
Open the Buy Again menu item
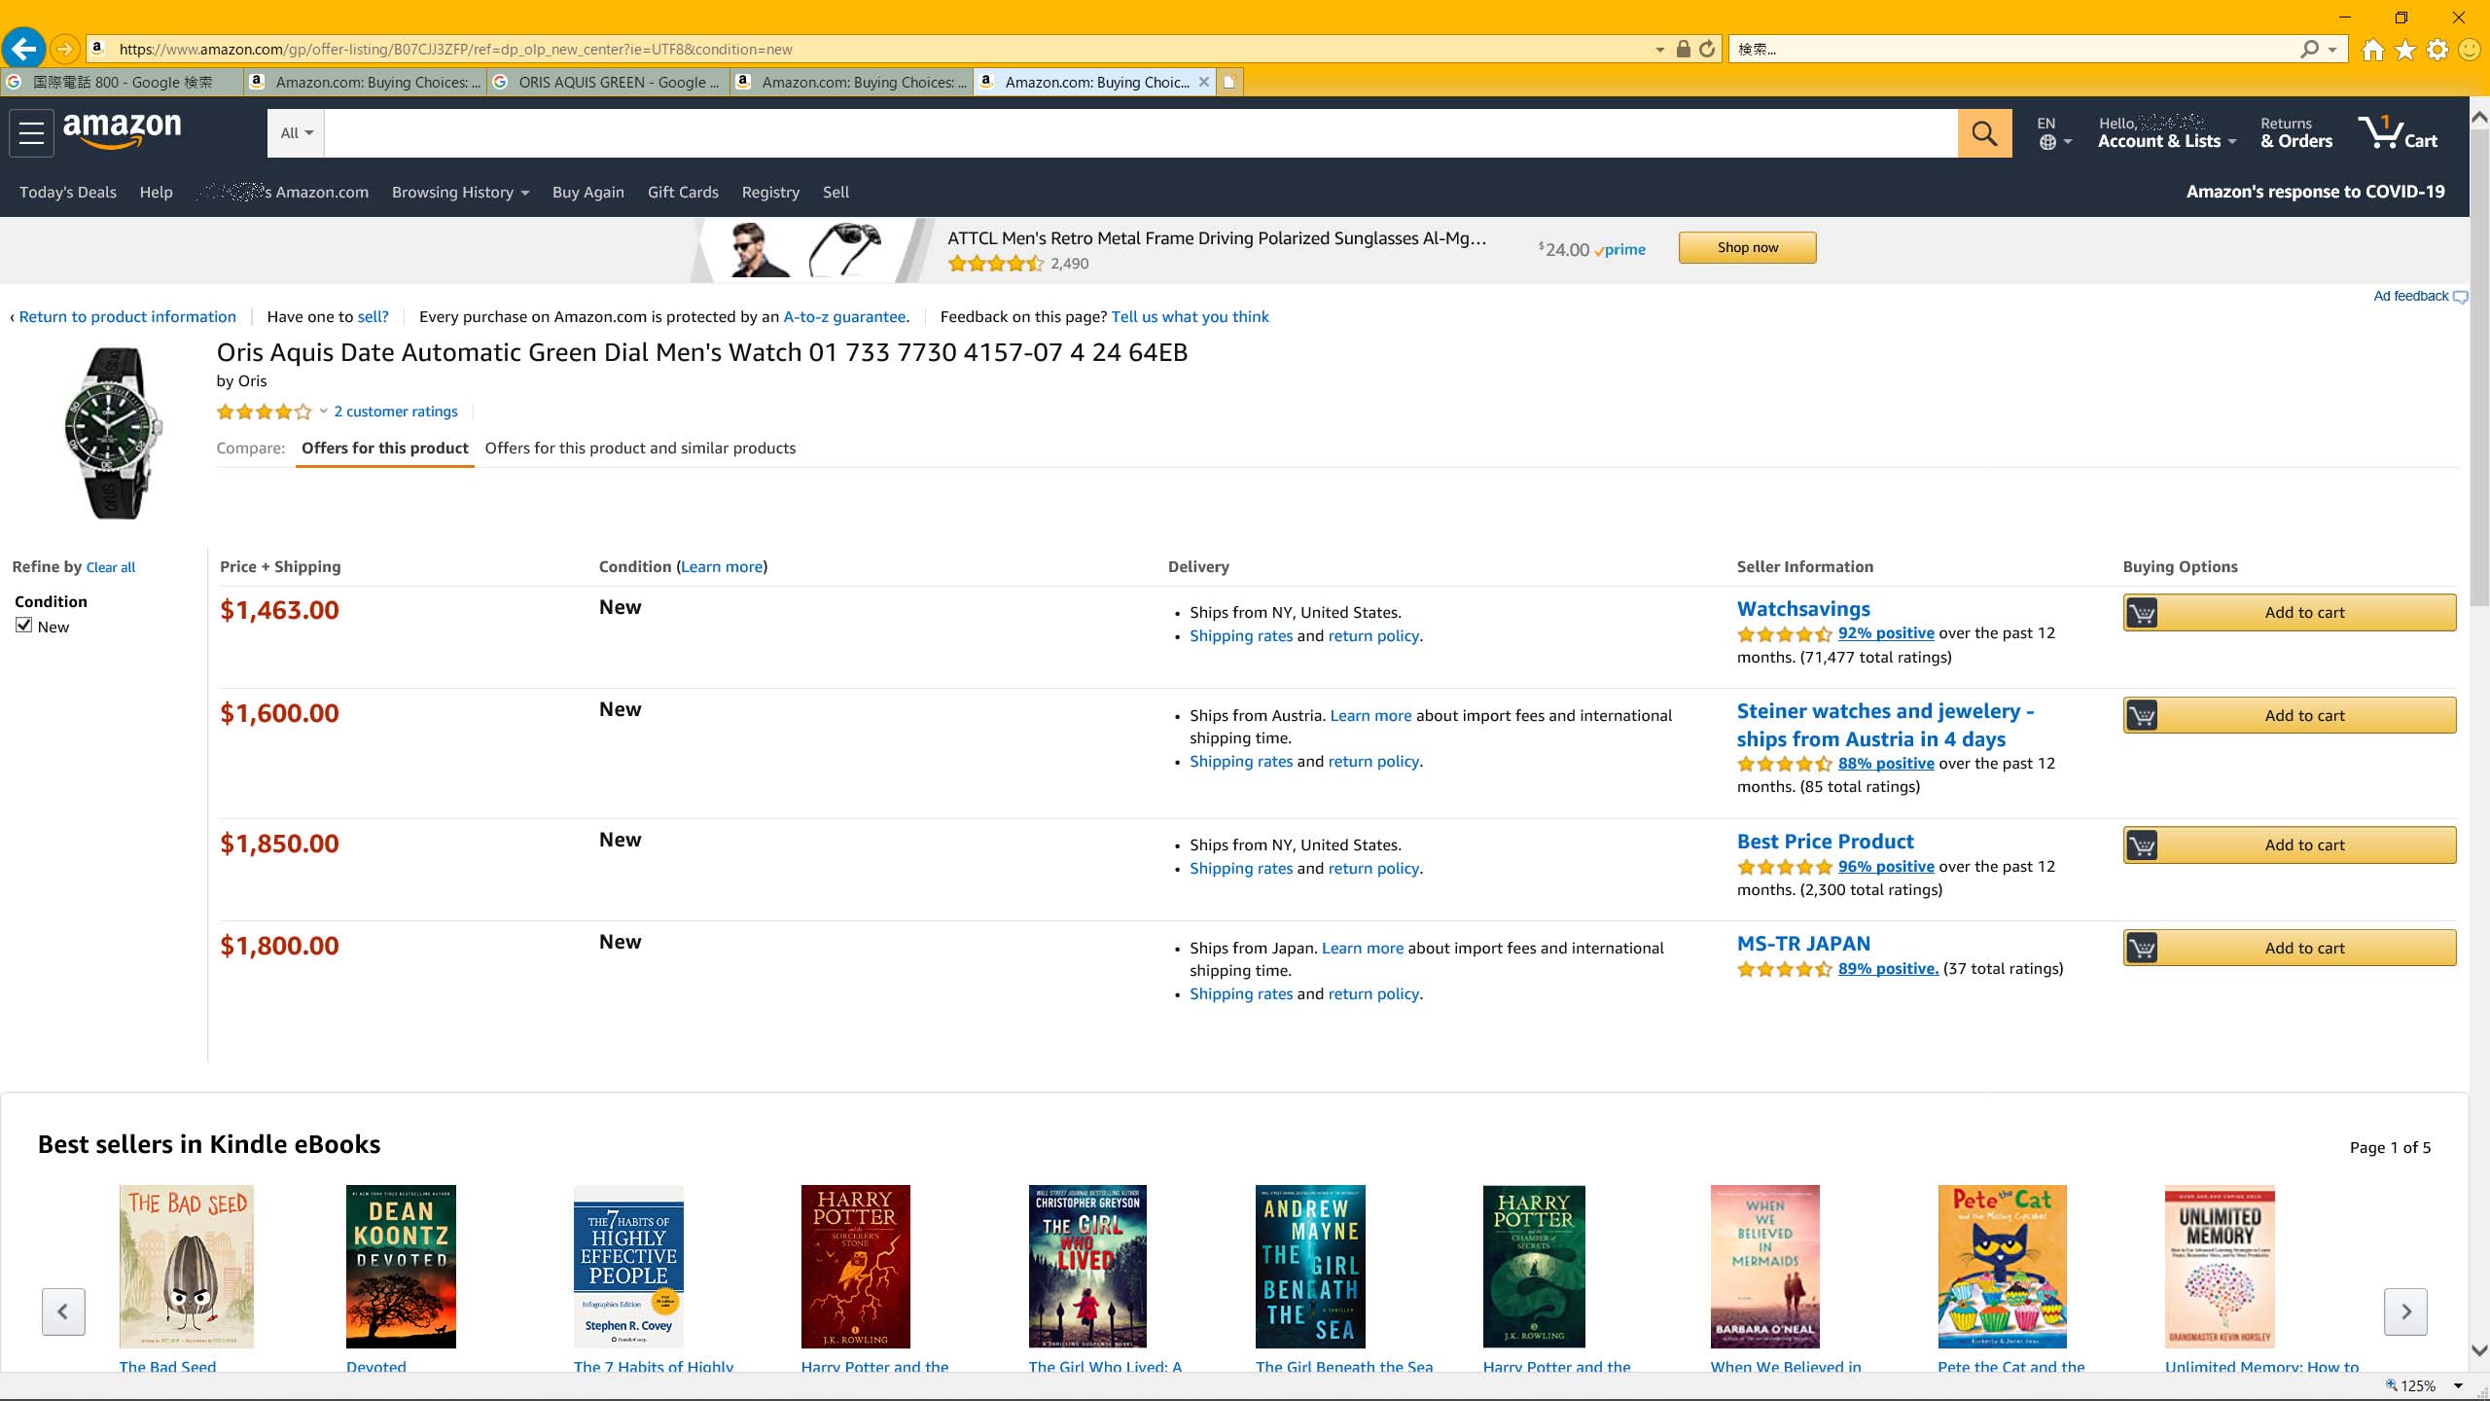click(x=588, y=193)
